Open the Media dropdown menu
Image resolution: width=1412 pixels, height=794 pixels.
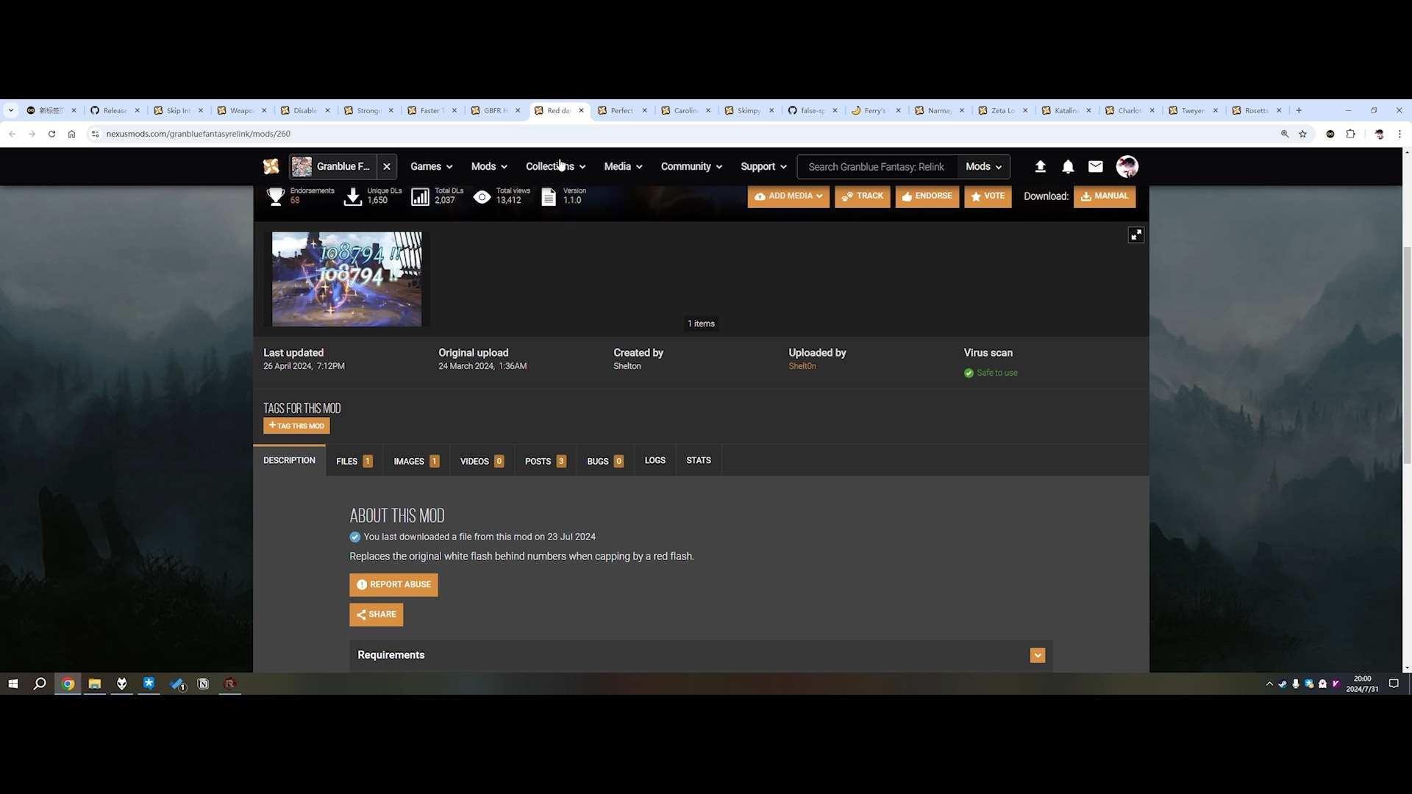[x=623, y=167]
